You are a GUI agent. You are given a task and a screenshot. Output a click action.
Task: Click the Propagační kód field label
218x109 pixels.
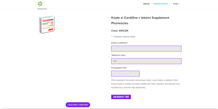click(119, 68)
